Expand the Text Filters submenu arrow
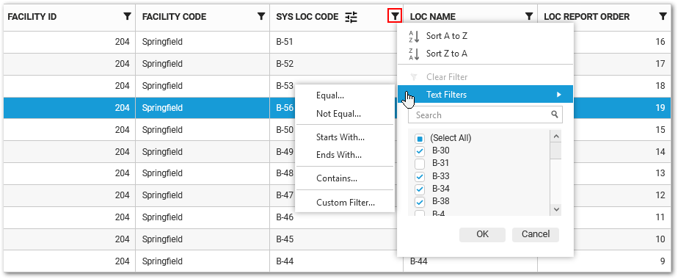Image resolution: width=678 pixels, height=279 pixels. [x=559, y=94]
